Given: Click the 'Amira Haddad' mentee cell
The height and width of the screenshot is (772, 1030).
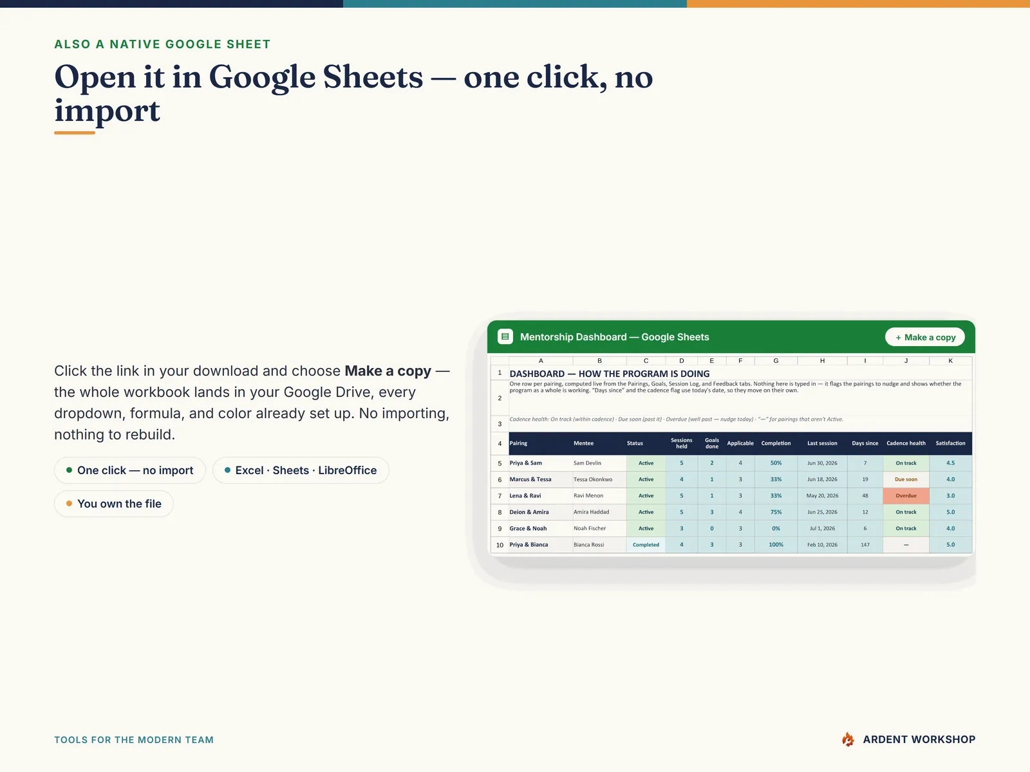Looking at the screenshot, I should click(x=599, y=512).
